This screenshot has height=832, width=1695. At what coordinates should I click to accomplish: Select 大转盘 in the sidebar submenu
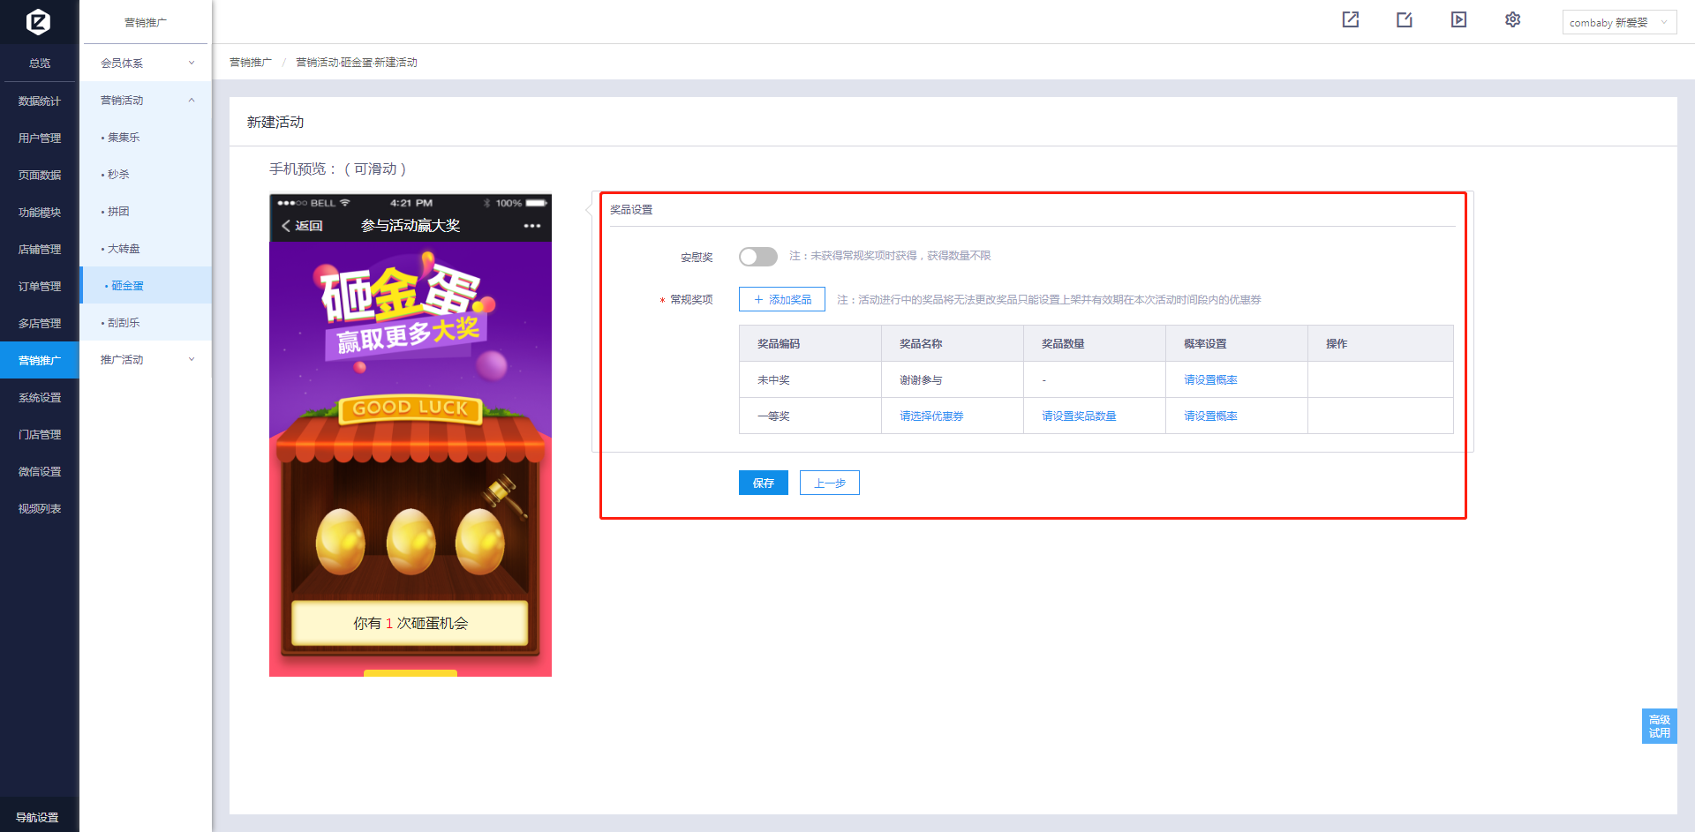click(124, 249)
